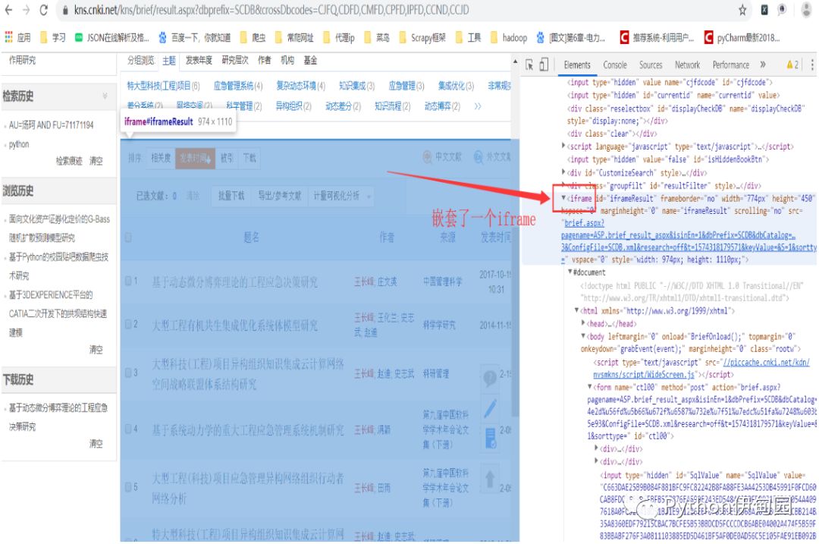Screen dimensions: 819x544
Task: Check the box for result row 5
Action: [128, 487]
